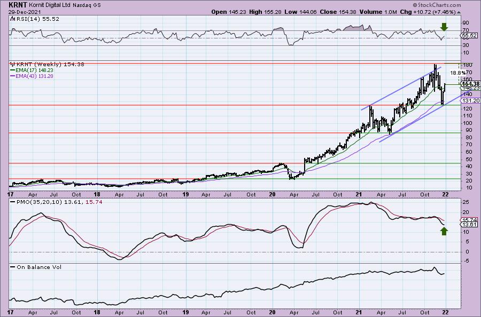This screenshot has width=481, height=317.
Task: Click the EMA(43) 131.20 legend entry
Action: tap(34, 76)
